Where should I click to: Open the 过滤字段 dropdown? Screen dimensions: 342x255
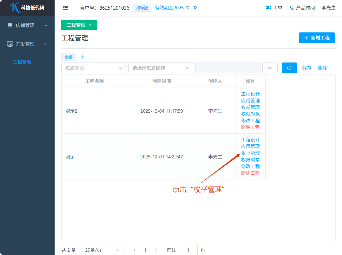pyautogui.click(x=94, y=68)
